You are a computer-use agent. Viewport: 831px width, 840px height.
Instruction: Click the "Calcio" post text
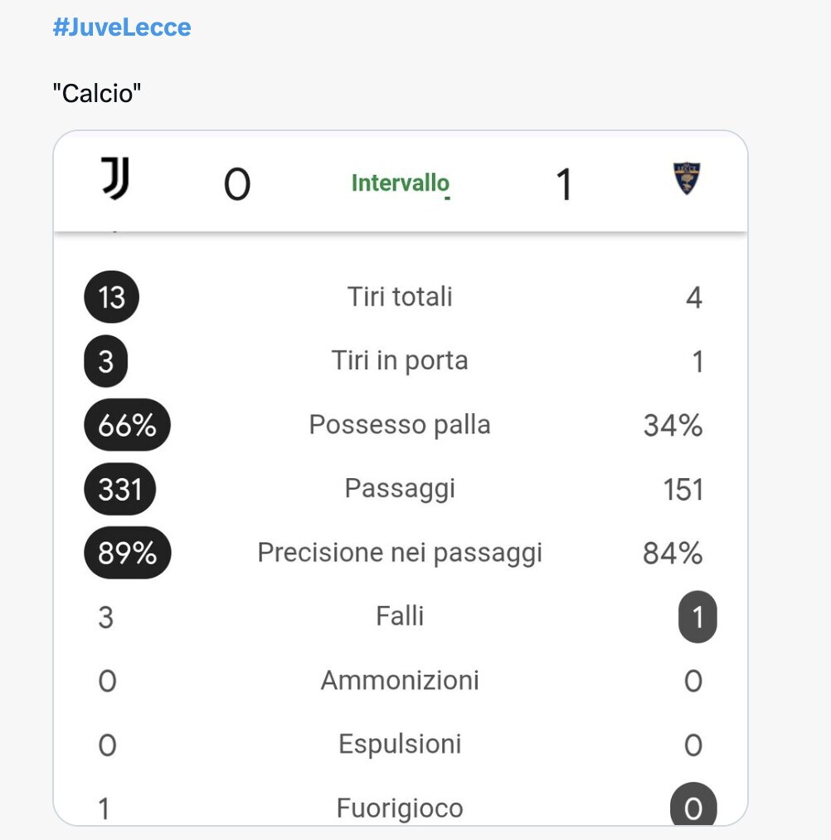click(97, 93)
